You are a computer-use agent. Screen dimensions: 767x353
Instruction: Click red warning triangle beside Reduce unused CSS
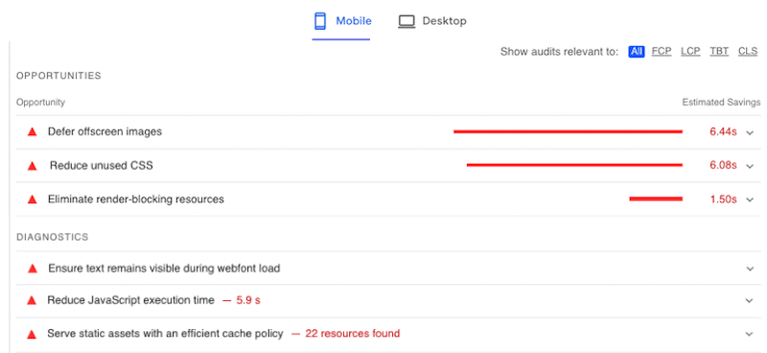[x=33, y=166]
